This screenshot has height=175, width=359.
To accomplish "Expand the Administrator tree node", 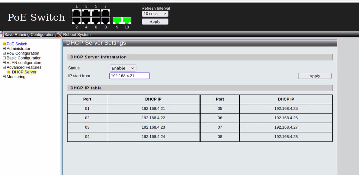I will click(4, 49).
